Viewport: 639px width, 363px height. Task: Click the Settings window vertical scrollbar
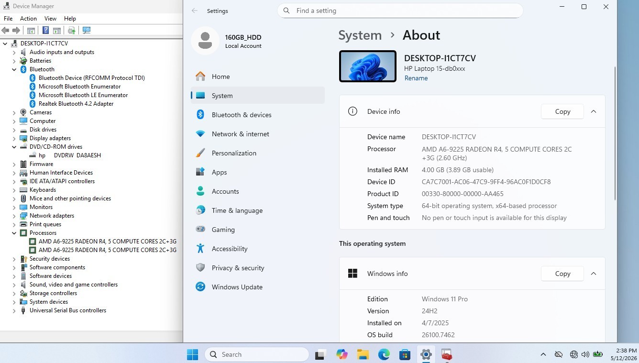[x=615, y=134]
